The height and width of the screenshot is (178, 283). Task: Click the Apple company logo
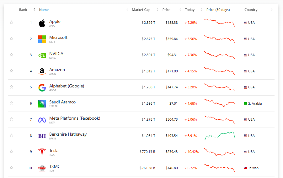(42, 23)
